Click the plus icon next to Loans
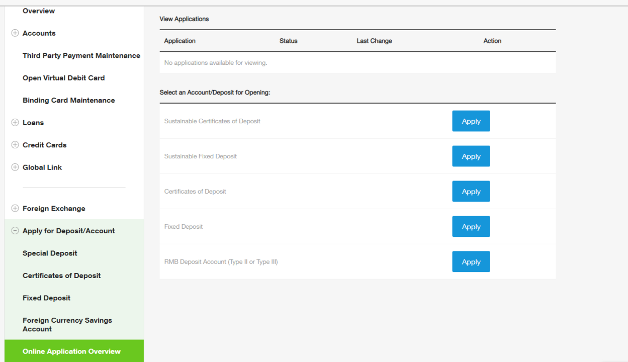628x362 pixels. 14,122
